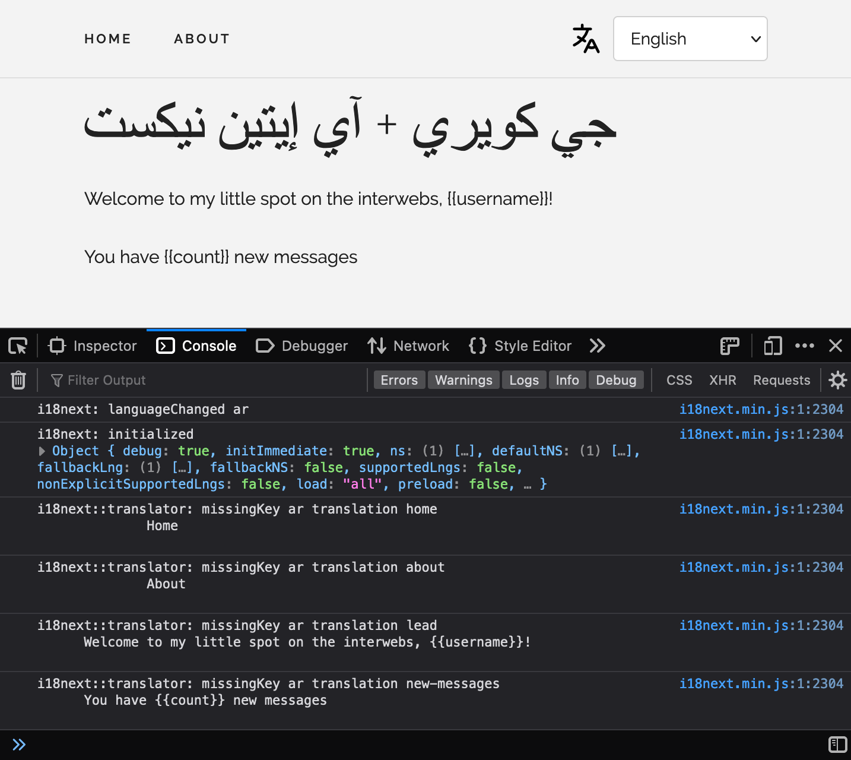Image resolution: width=851 pixels, height=760 pixels.
Task: Click the Inspector panel icon
Action: (92, 346)
